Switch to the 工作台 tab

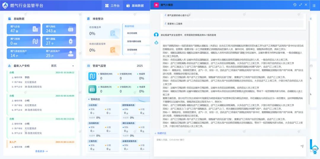(112, 6)
